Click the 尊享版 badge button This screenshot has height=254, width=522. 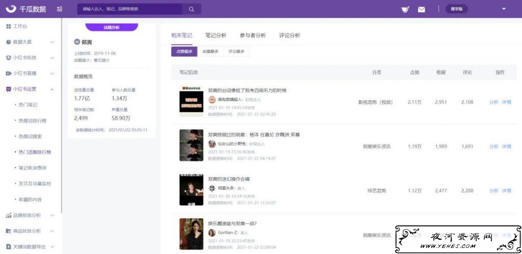pos(456,9)
